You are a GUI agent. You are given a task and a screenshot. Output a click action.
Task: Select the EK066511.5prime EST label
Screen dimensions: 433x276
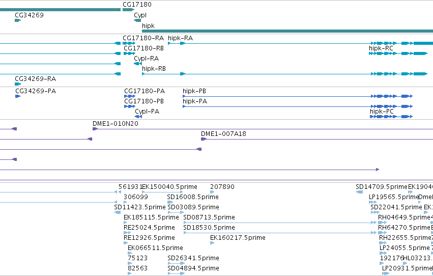(155, 249)
